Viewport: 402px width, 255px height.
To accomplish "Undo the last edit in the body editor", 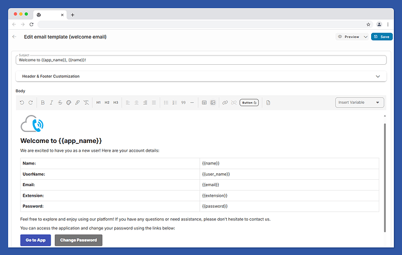I will click(22, 103).
